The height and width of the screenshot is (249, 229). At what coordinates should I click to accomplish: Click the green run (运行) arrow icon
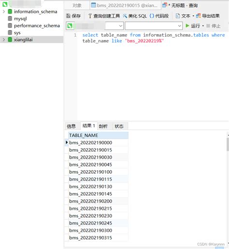pos(187,26)
